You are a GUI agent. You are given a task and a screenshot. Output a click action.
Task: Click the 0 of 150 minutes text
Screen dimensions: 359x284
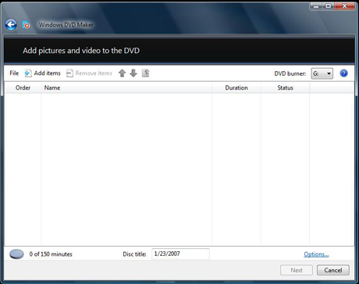(51, 254)
